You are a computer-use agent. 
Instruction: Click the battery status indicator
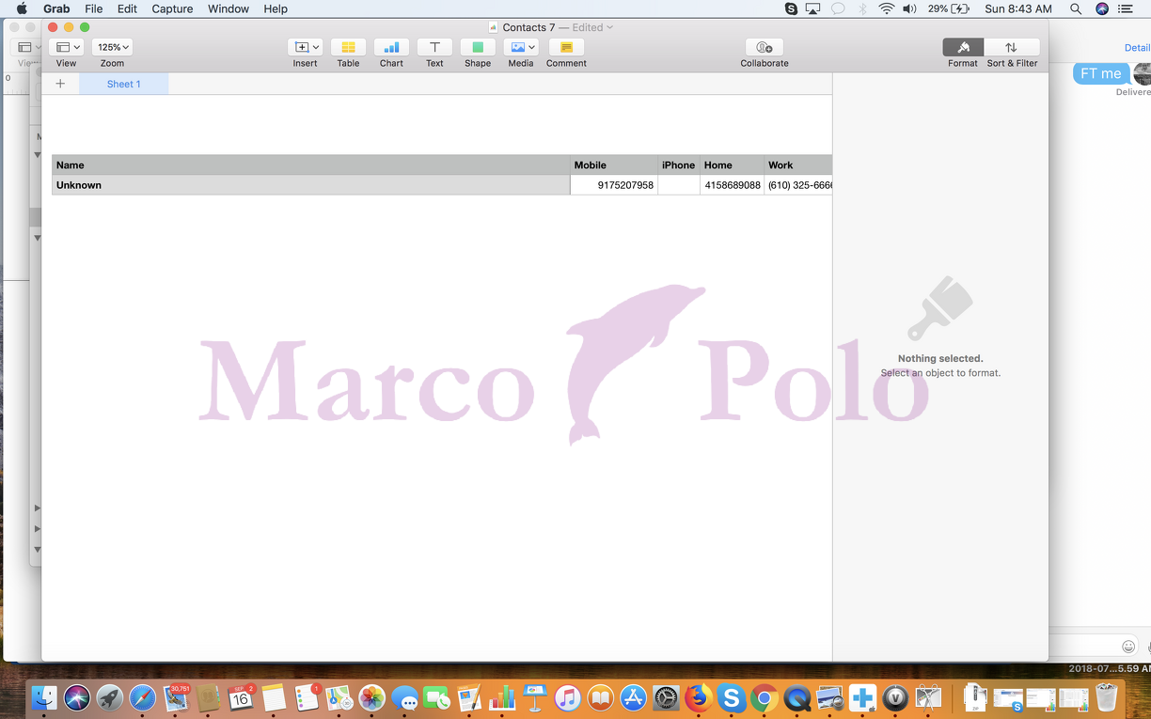pos(949,8)
